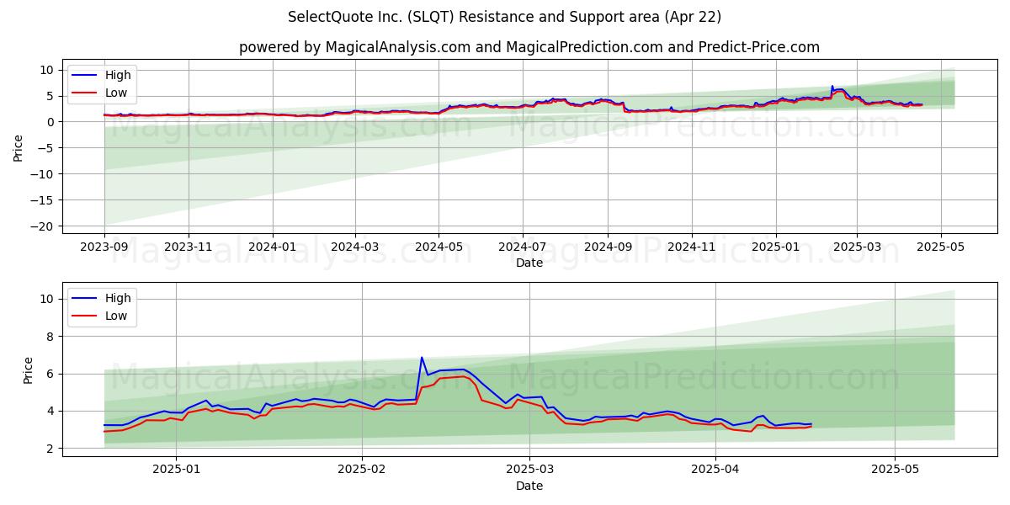Click the top chart x-axis label '2024-03'
This screenshot has height=505, width=1010.
354,247
